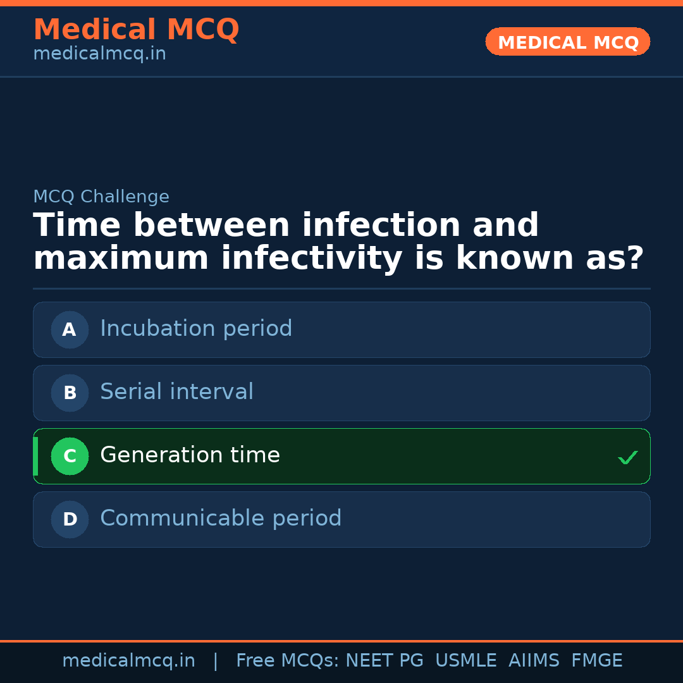Click the letter B circle badge

pos(70,393)
